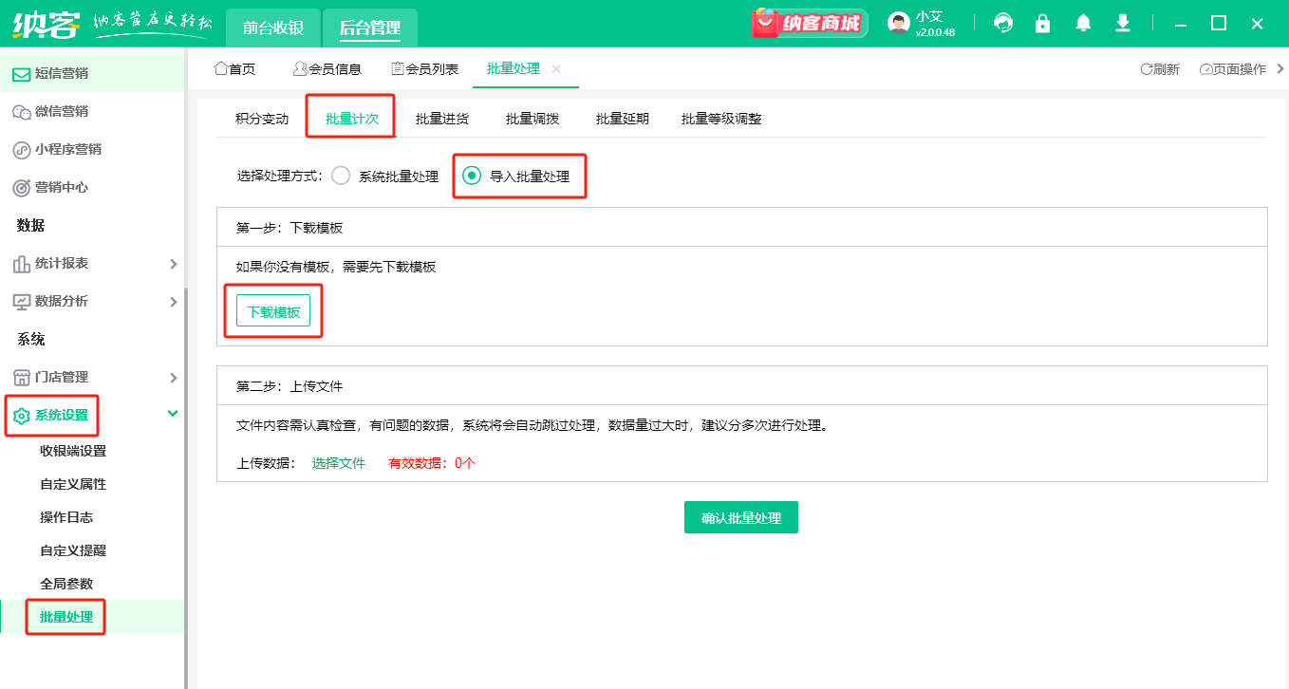Open the 页面操作 dropdown
The image size is (1289, 689).
[x=1233, y=69]
